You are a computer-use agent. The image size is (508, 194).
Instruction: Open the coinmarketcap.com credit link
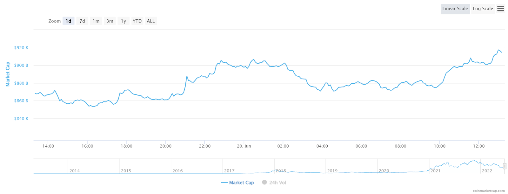click(x=489, y=191)
